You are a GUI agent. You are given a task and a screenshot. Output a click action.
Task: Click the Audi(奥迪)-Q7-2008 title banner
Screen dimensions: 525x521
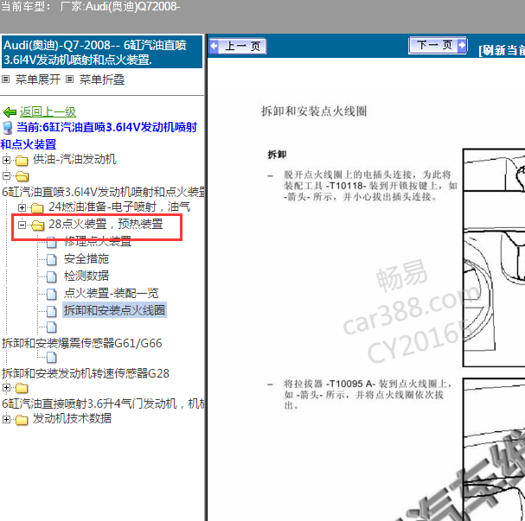pos(102,52)
